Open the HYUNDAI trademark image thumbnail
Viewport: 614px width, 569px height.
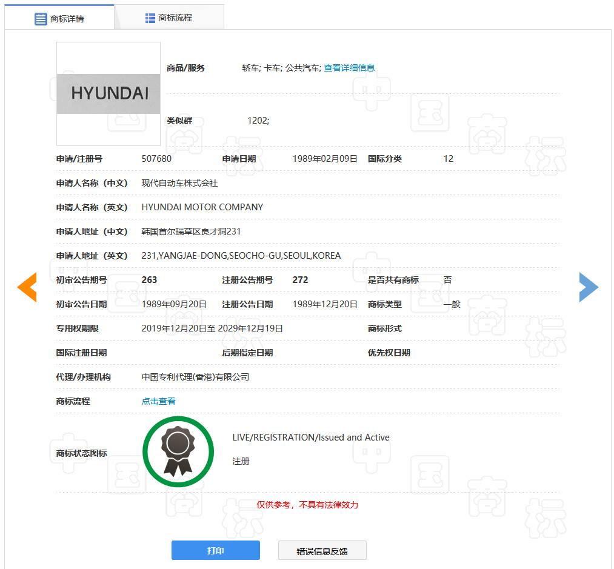pyautogui.click(x=108, y=94)
